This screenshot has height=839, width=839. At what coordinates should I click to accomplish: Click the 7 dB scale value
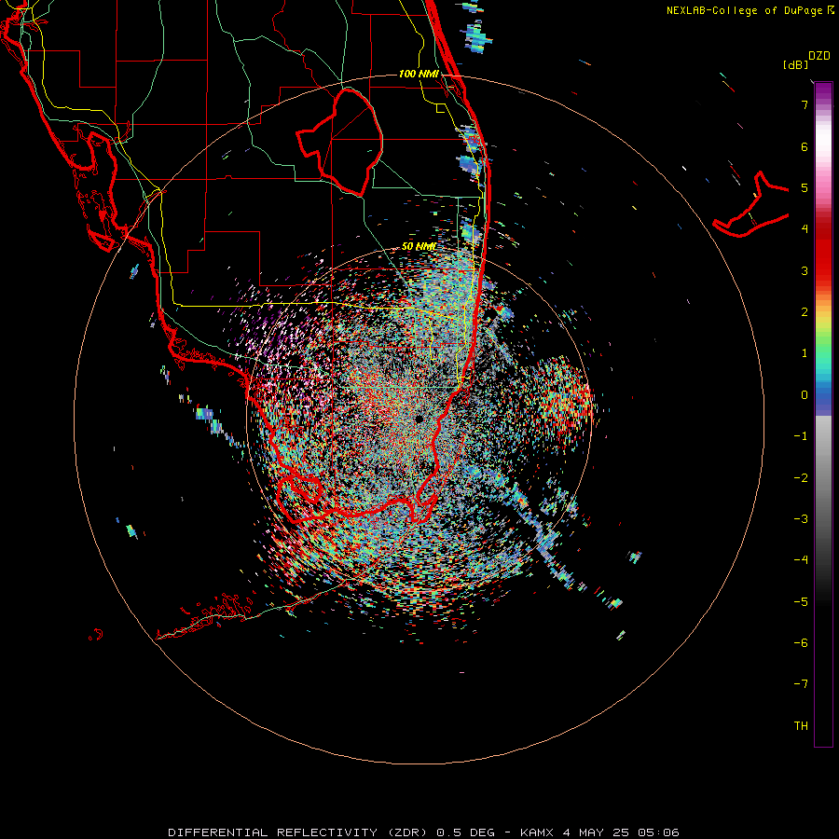(805, 104)
